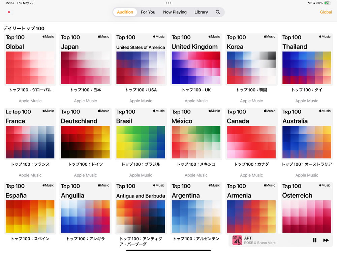Select title トップ100：グローバル
This screenshot has height=253, width=337.
[30, 90]
